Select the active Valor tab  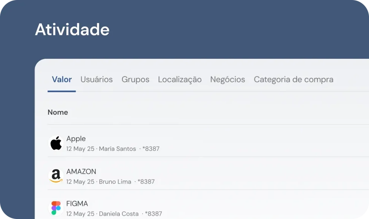(61, 79)
